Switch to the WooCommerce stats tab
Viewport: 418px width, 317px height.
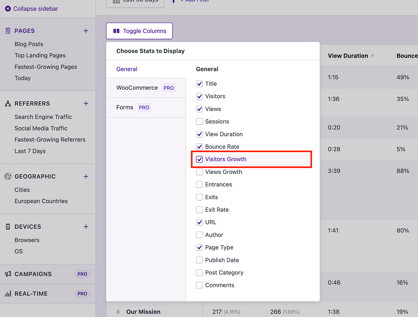(137, 88)
